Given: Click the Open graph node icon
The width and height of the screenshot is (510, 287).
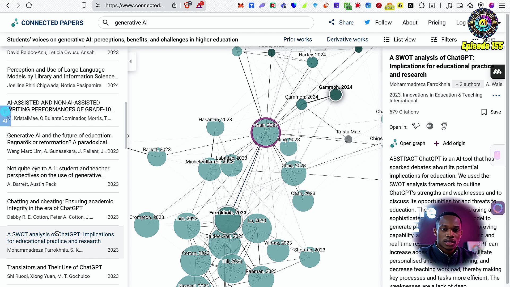Looking at the screenshot, I should (x=394, y=143).
